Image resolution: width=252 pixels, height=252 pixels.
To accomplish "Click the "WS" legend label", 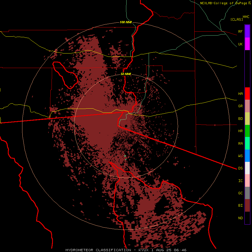I will point(240,156).
